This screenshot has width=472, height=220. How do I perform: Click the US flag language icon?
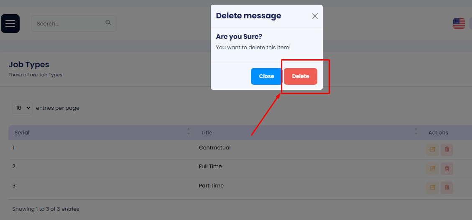pos(459,23)
